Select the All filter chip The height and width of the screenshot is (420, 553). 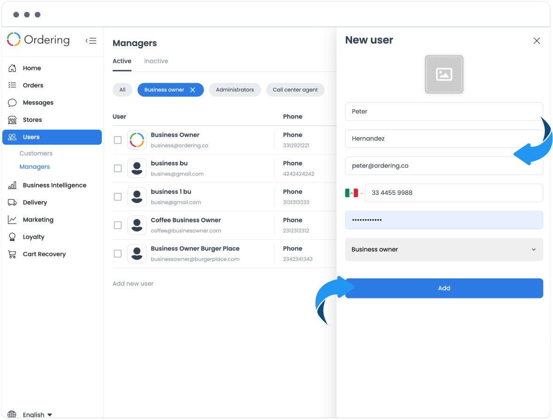point(123,90)
